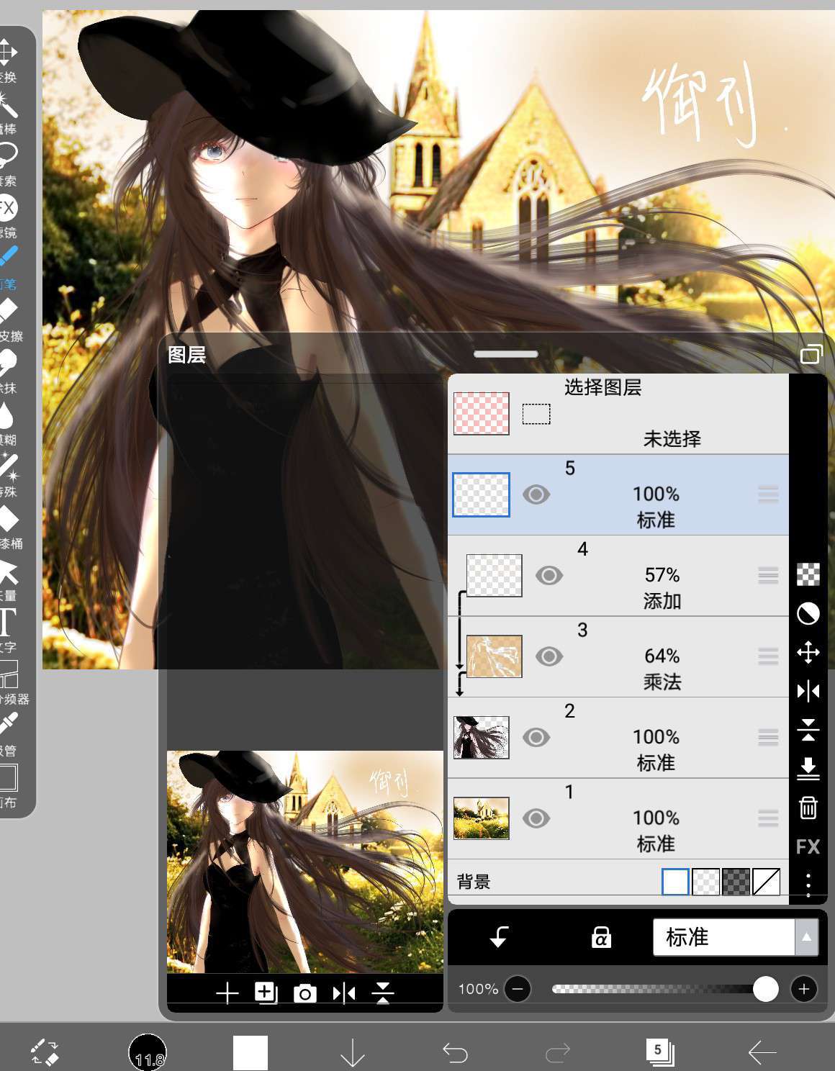Click the invert layer color icon

click(808, 614)
